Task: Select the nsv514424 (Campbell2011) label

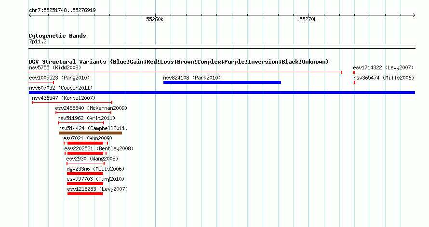Action: [x=93, y=128]
